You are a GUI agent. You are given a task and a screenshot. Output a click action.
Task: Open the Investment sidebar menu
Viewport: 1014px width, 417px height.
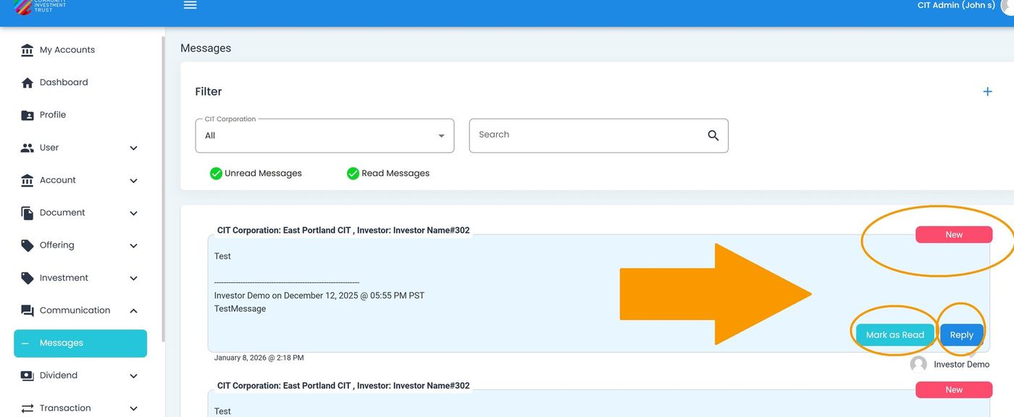click(64, 278)
